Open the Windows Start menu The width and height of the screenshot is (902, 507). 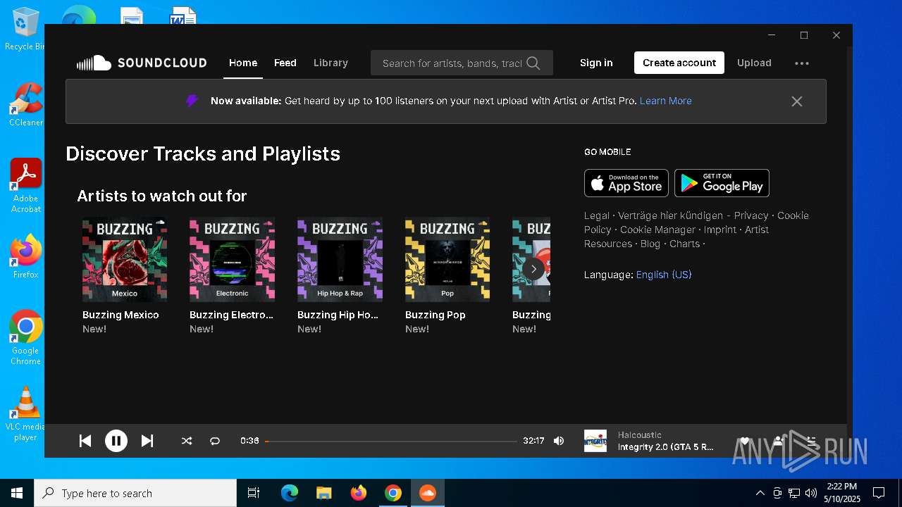tap(17, 493)
